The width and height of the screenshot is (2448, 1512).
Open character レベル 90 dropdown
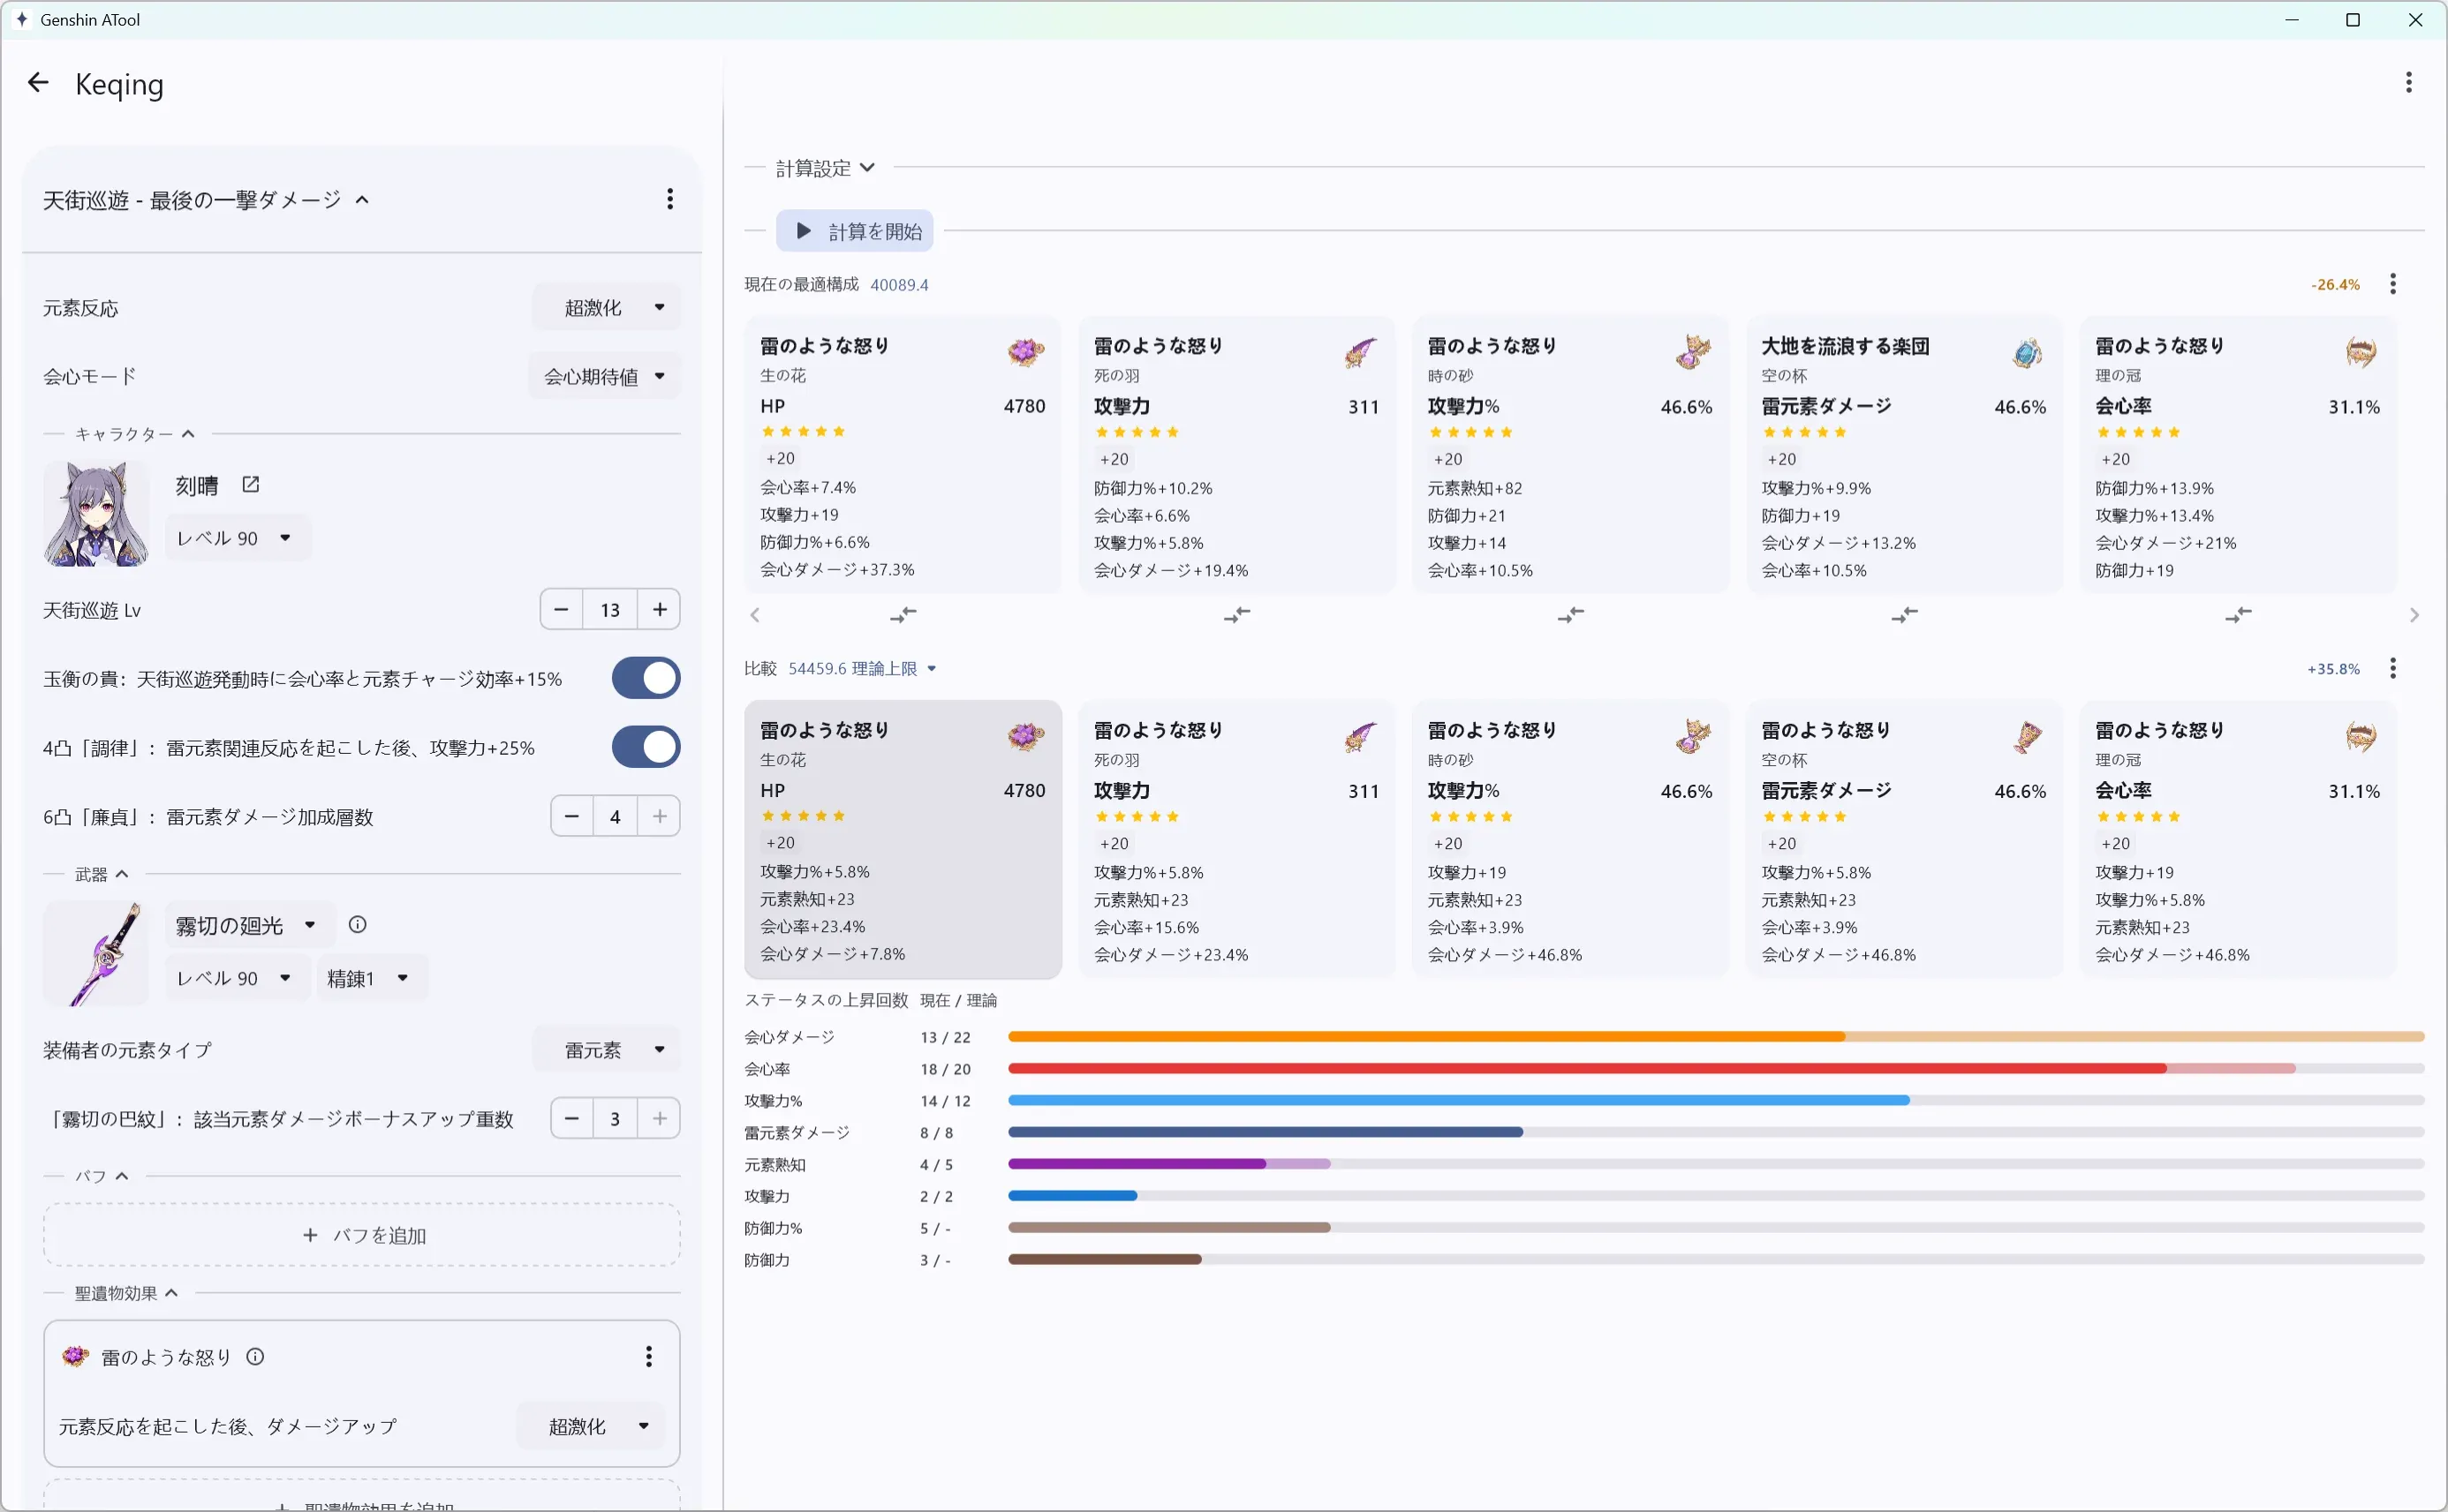click(x=237, y=538)
